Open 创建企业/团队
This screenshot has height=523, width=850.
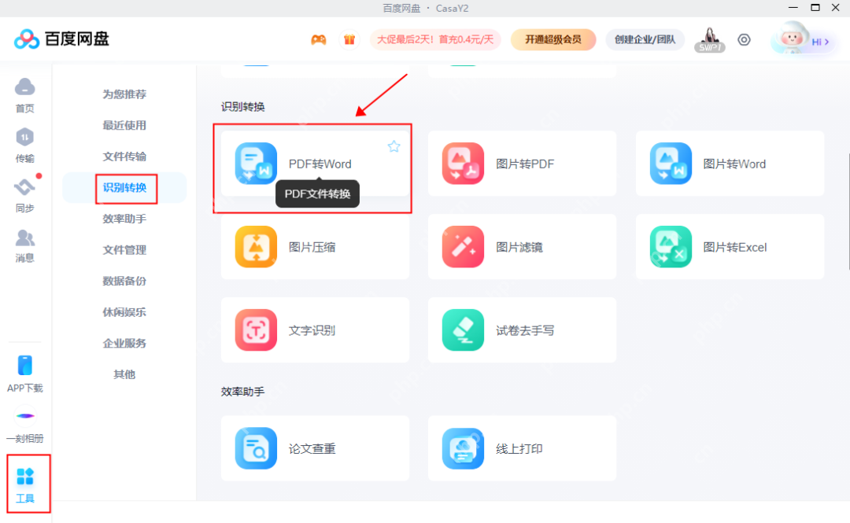(x=645, y=39)
